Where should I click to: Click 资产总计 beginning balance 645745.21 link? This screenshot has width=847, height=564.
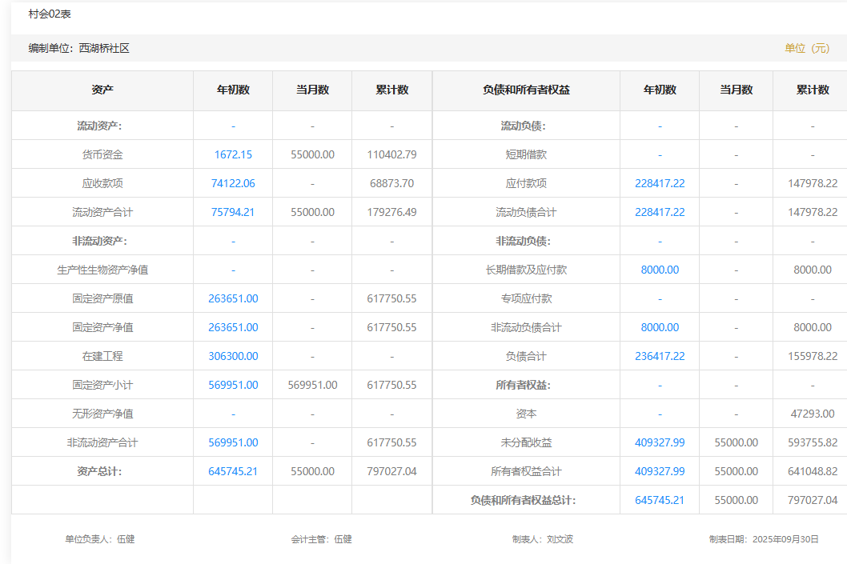point(233,471)
